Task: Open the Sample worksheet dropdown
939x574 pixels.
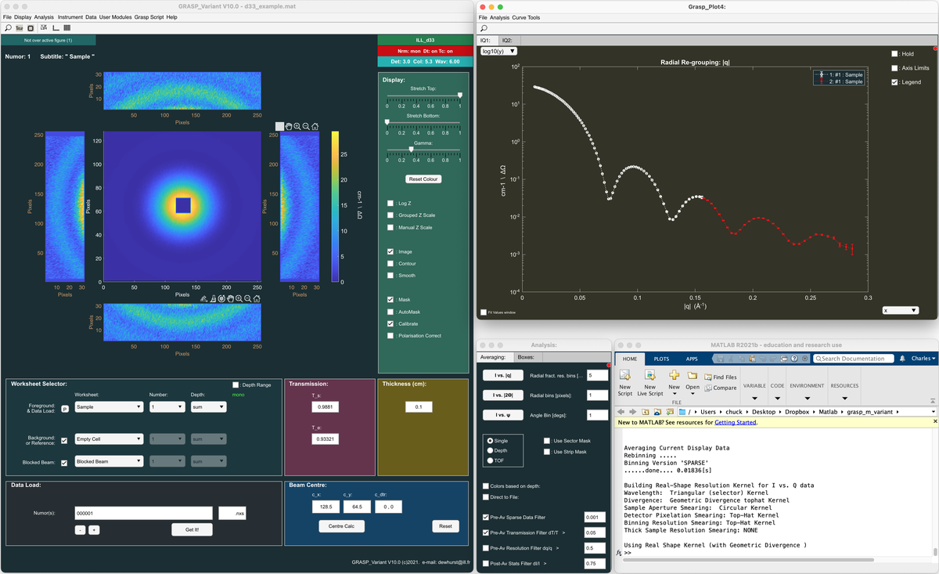Action: coord(108,407)
